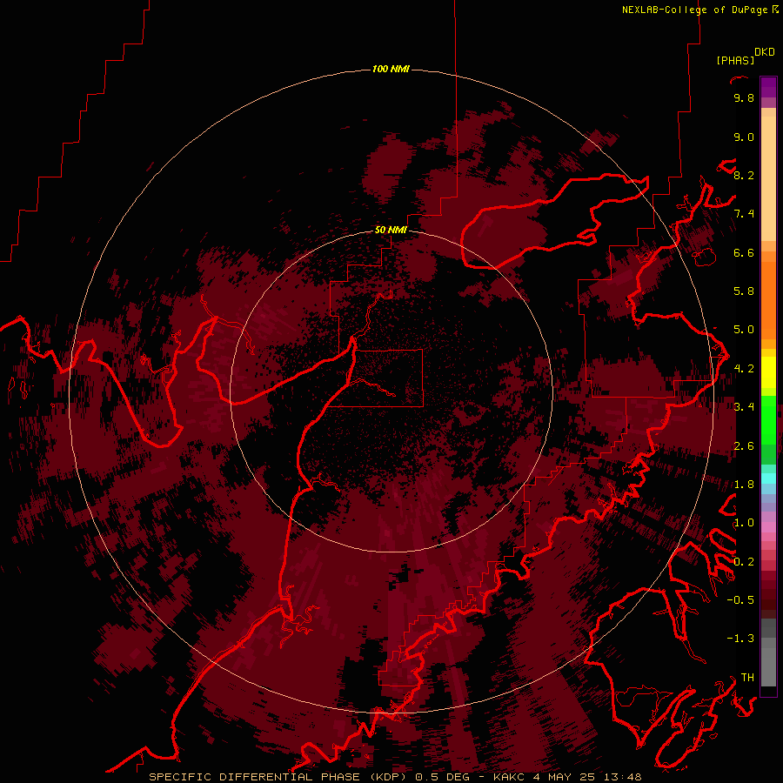Click the -1.3 legend value
The image size is (783, 783).
[x=740, y=639]
